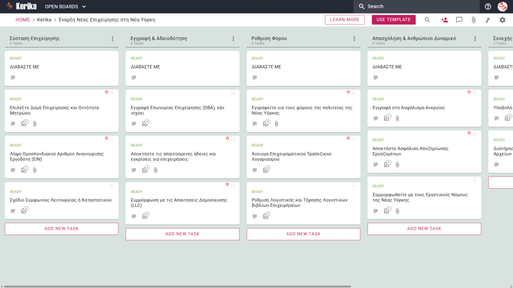The width and height of the screenshot is (513, 288).
Task: Toggle bookmark on Εγγραφή Επωνυμίας Επιχείρησης card
Action: (233, 92)
